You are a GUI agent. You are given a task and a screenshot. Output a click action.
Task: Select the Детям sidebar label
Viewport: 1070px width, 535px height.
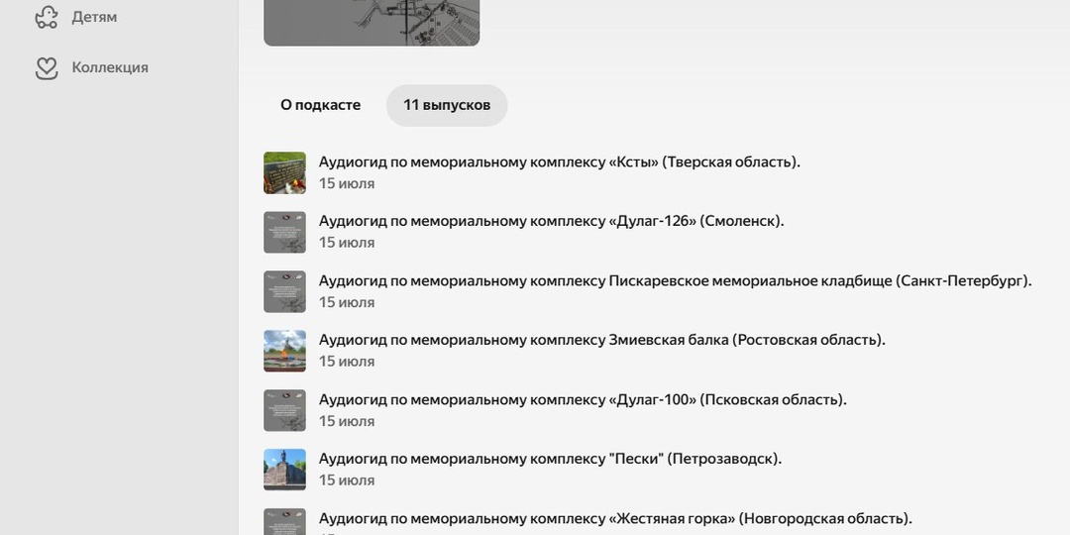(x=94, y=17)
